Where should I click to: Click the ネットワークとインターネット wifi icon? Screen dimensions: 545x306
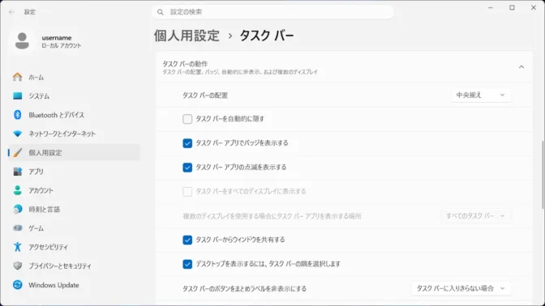click(17, 134)
